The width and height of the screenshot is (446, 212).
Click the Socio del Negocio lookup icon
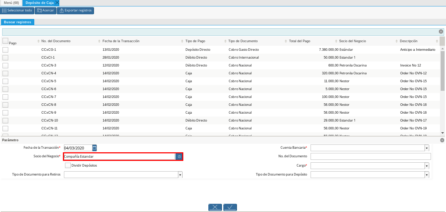click(x=179, y=157)
